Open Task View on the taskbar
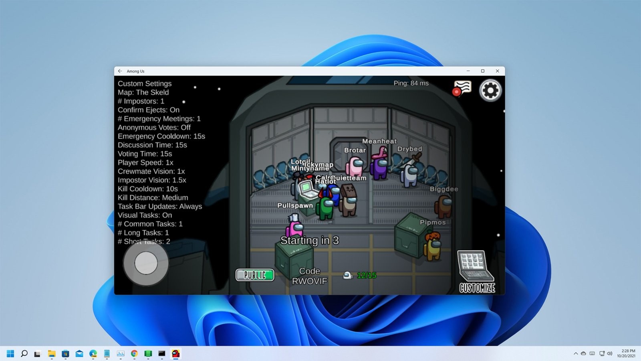Image resolution: width=641 pixels, height=361 pixels. [x=37, y=353]
